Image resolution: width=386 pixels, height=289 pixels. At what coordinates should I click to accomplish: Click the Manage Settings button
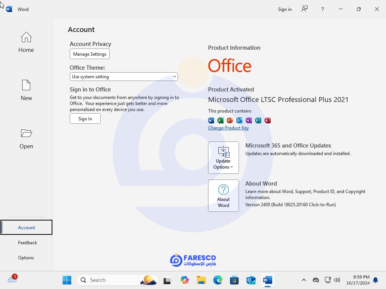pos(90,54)
